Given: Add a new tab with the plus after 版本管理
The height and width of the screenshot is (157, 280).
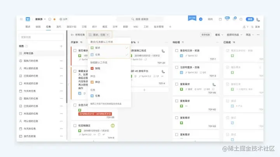Looking at the screenshot, I should click(x=170, y=27).
